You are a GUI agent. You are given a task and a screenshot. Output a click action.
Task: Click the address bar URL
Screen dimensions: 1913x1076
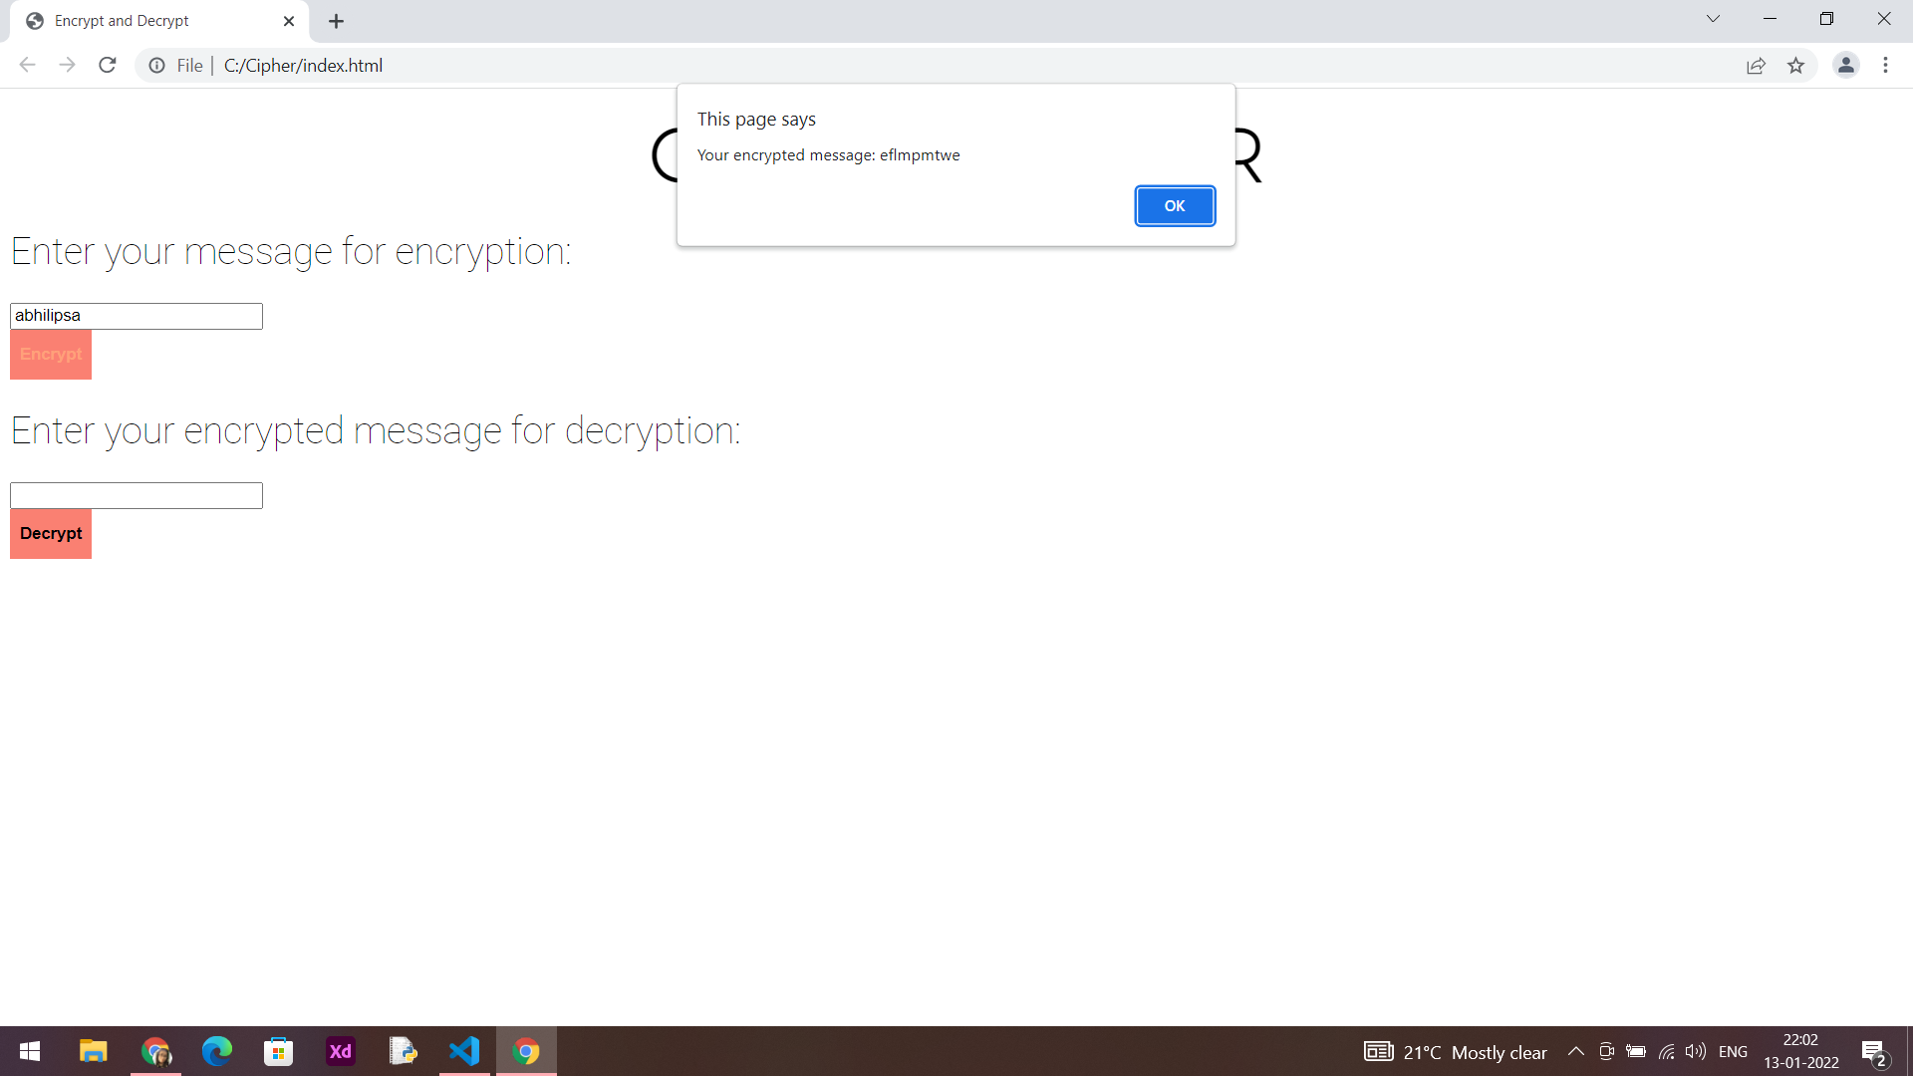[x=303, y=66]
